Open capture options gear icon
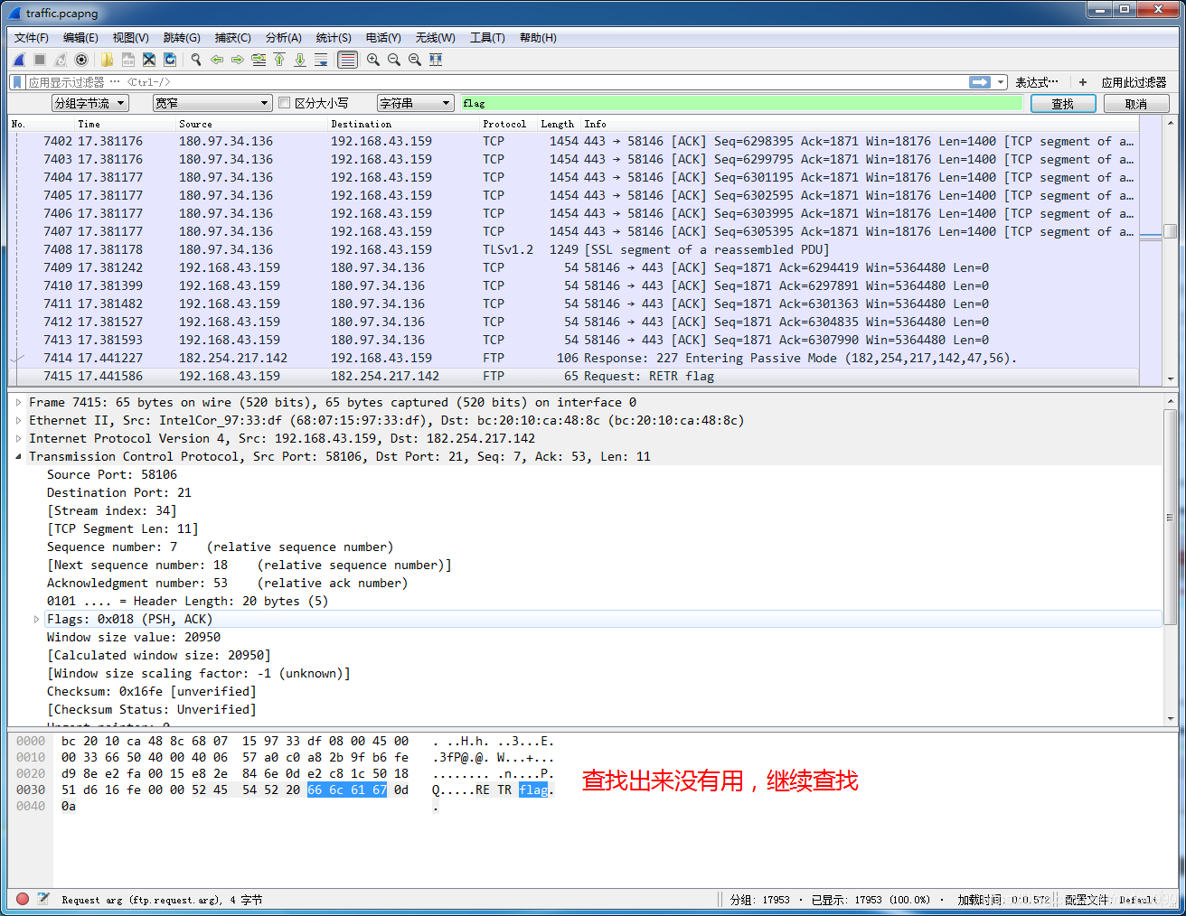 (x=81, y=60)
